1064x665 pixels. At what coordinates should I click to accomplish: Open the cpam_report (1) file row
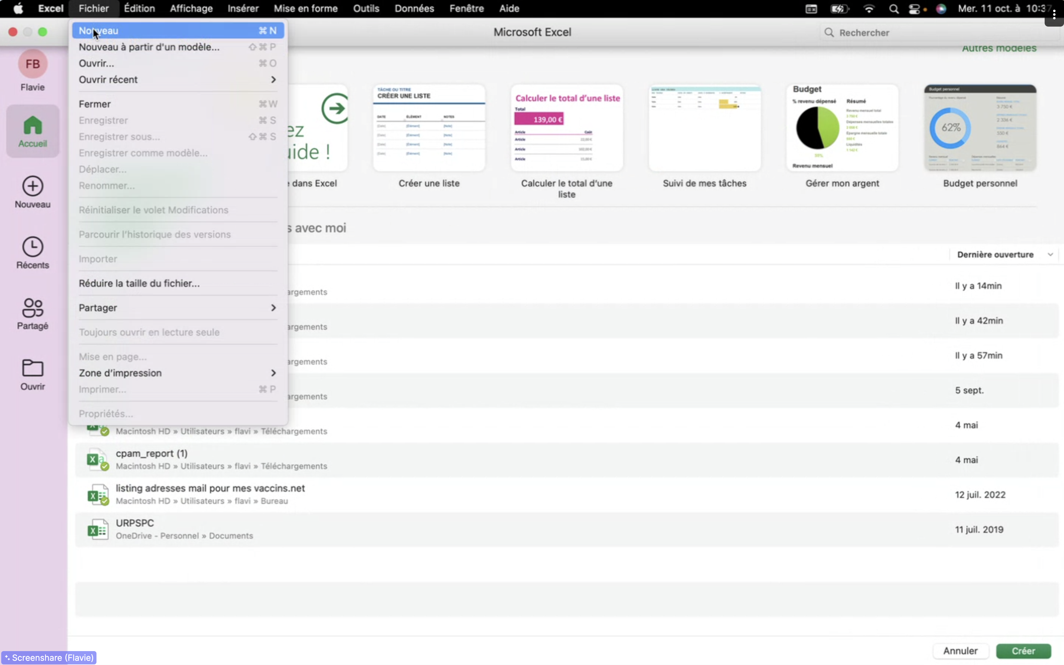tap(567, 460)
